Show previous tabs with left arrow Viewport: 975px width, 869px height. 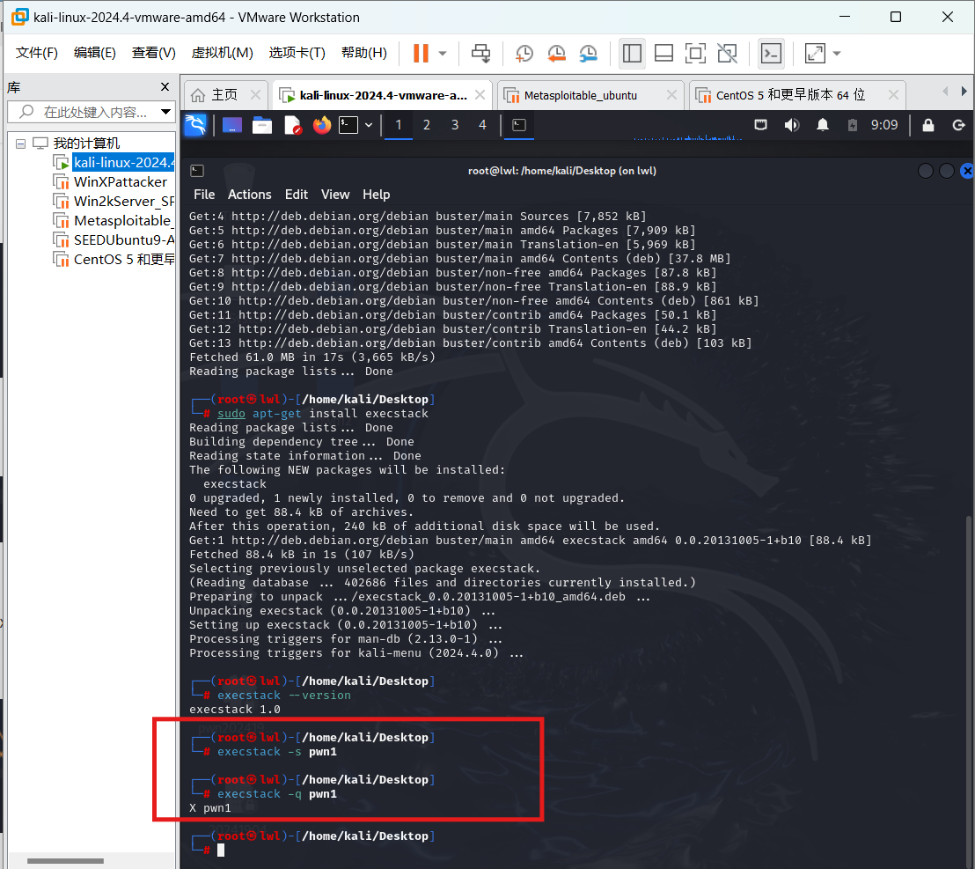tap(945, 92)
